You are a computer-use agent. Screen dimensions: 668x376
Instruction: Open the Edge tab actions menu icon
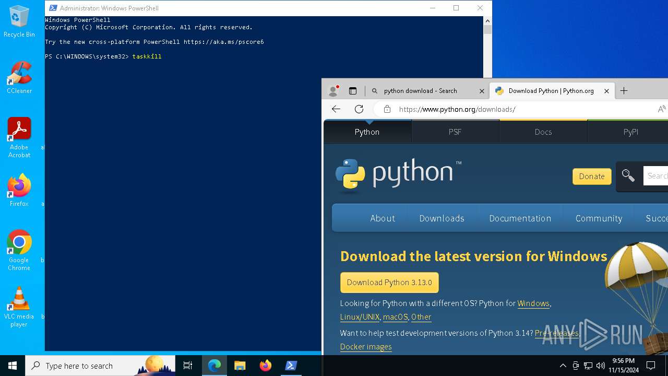pyautogui.click(x=353, y=91)
